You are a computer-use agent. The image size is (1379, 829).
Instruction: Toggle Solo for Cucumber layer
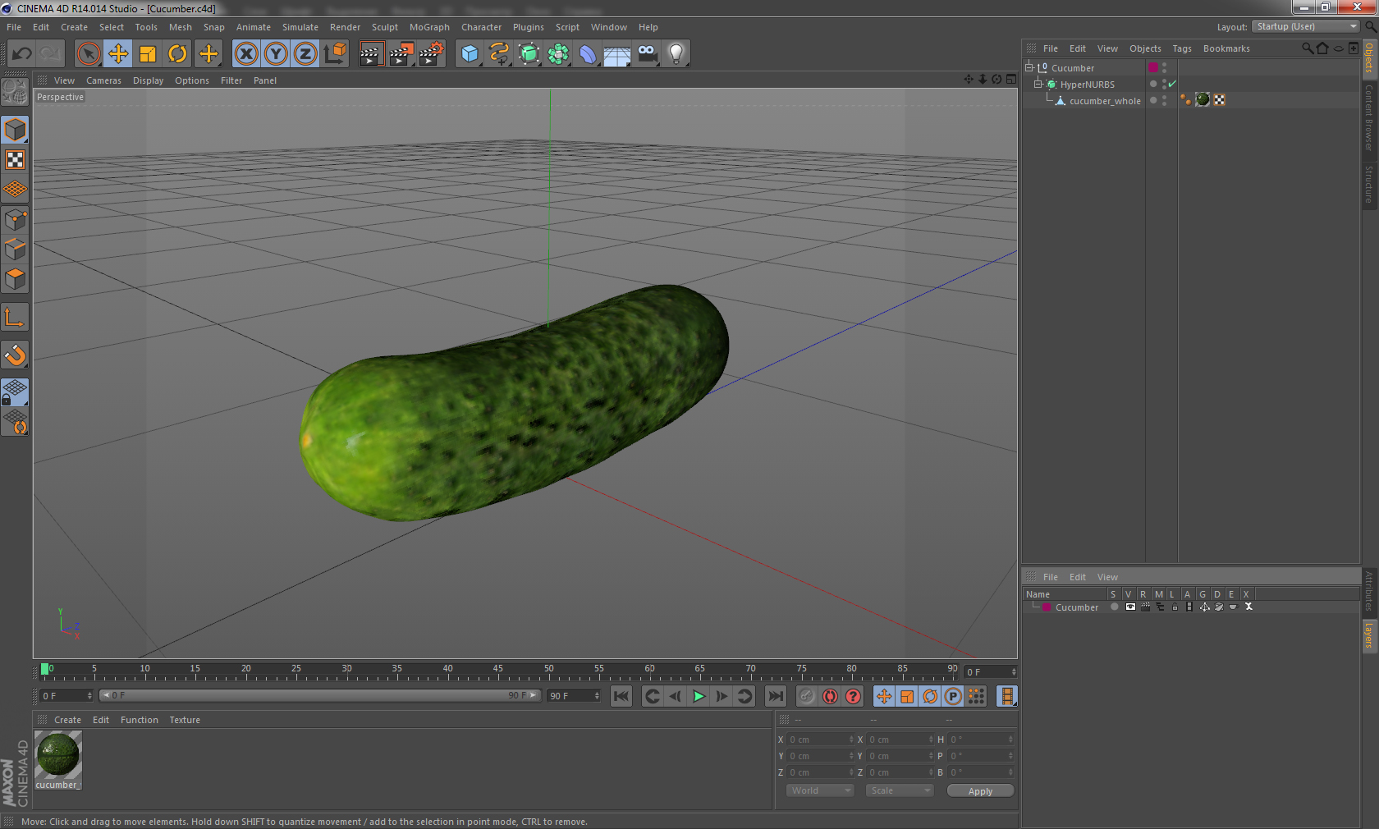click(x=1114, y=607)
